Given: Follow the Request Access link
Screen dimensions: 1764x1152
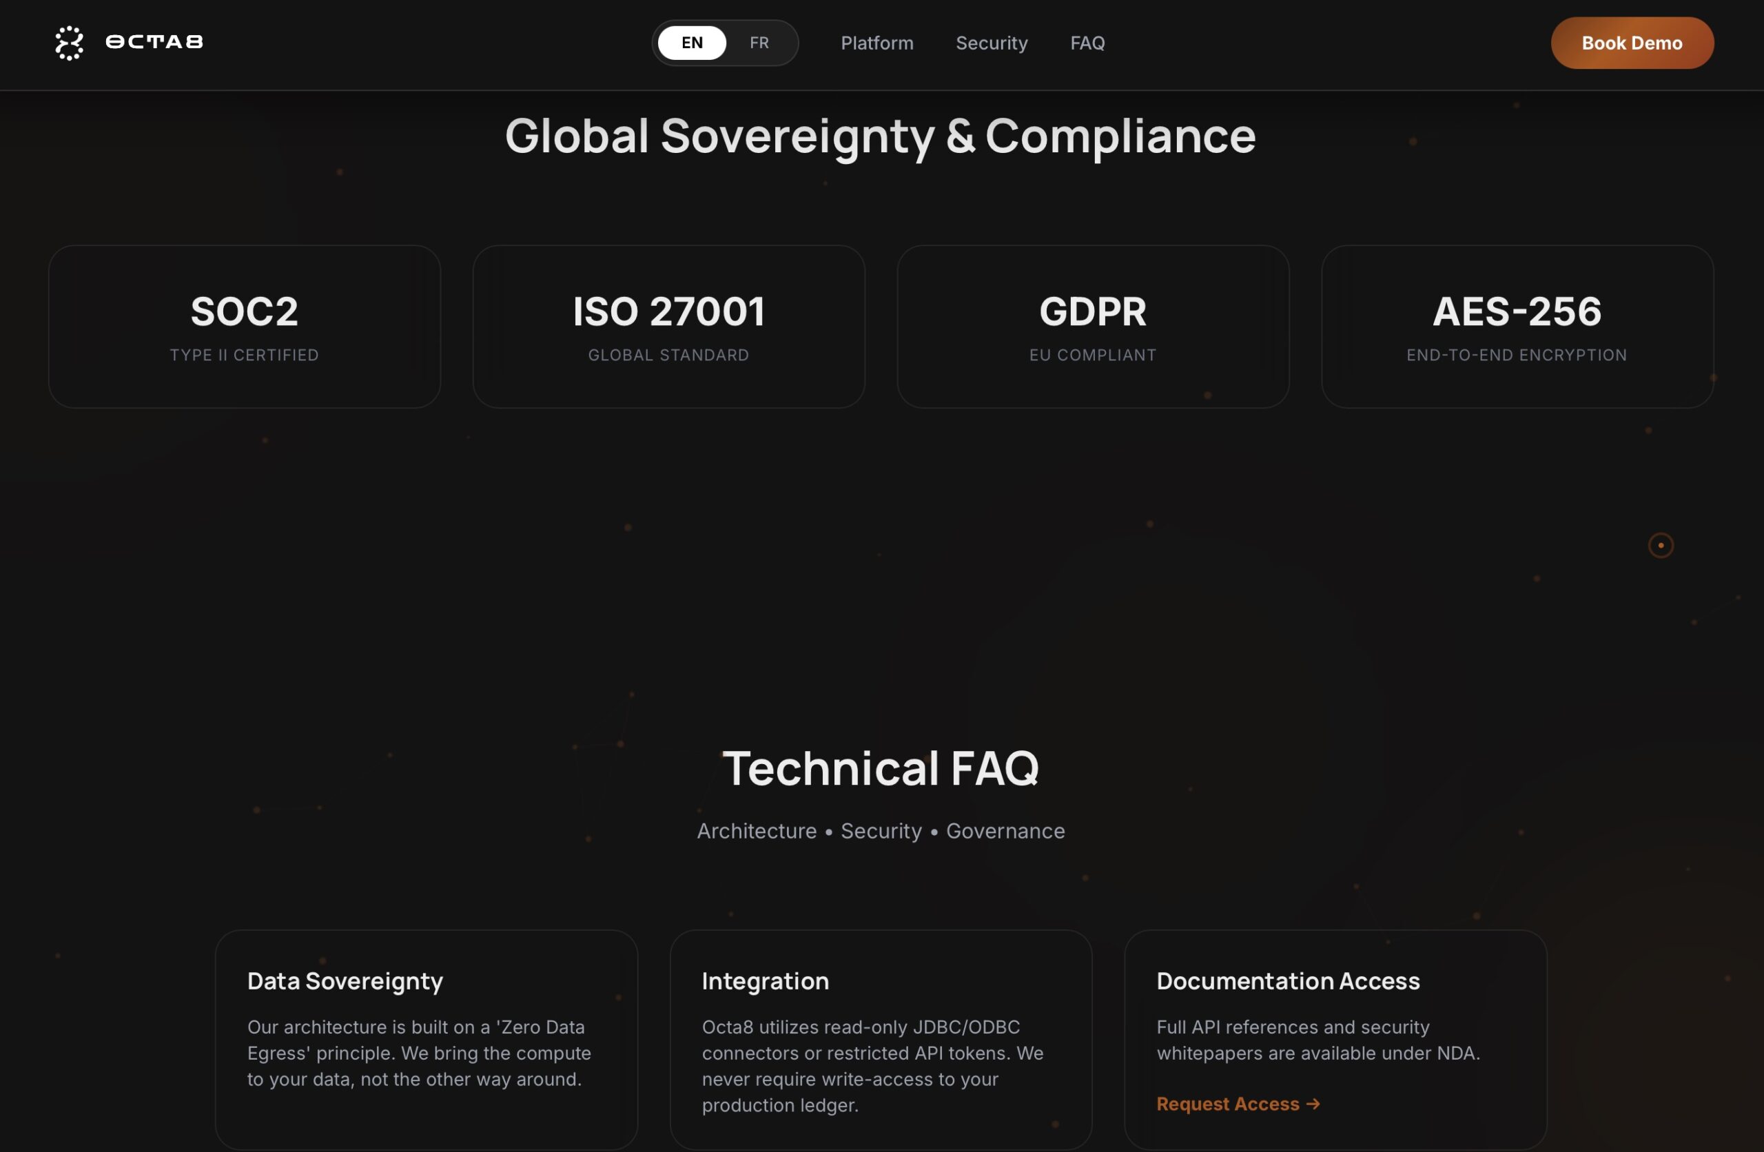Looking at the screenshot, I should coord(1227,1104).
